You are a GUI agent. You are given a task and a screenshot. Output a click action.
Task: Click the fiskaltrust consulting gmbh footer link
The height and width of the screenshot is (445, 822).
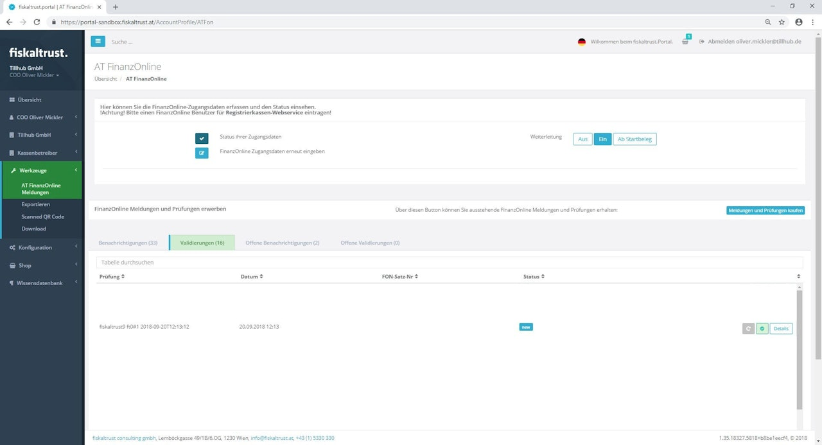coord(124,438)
